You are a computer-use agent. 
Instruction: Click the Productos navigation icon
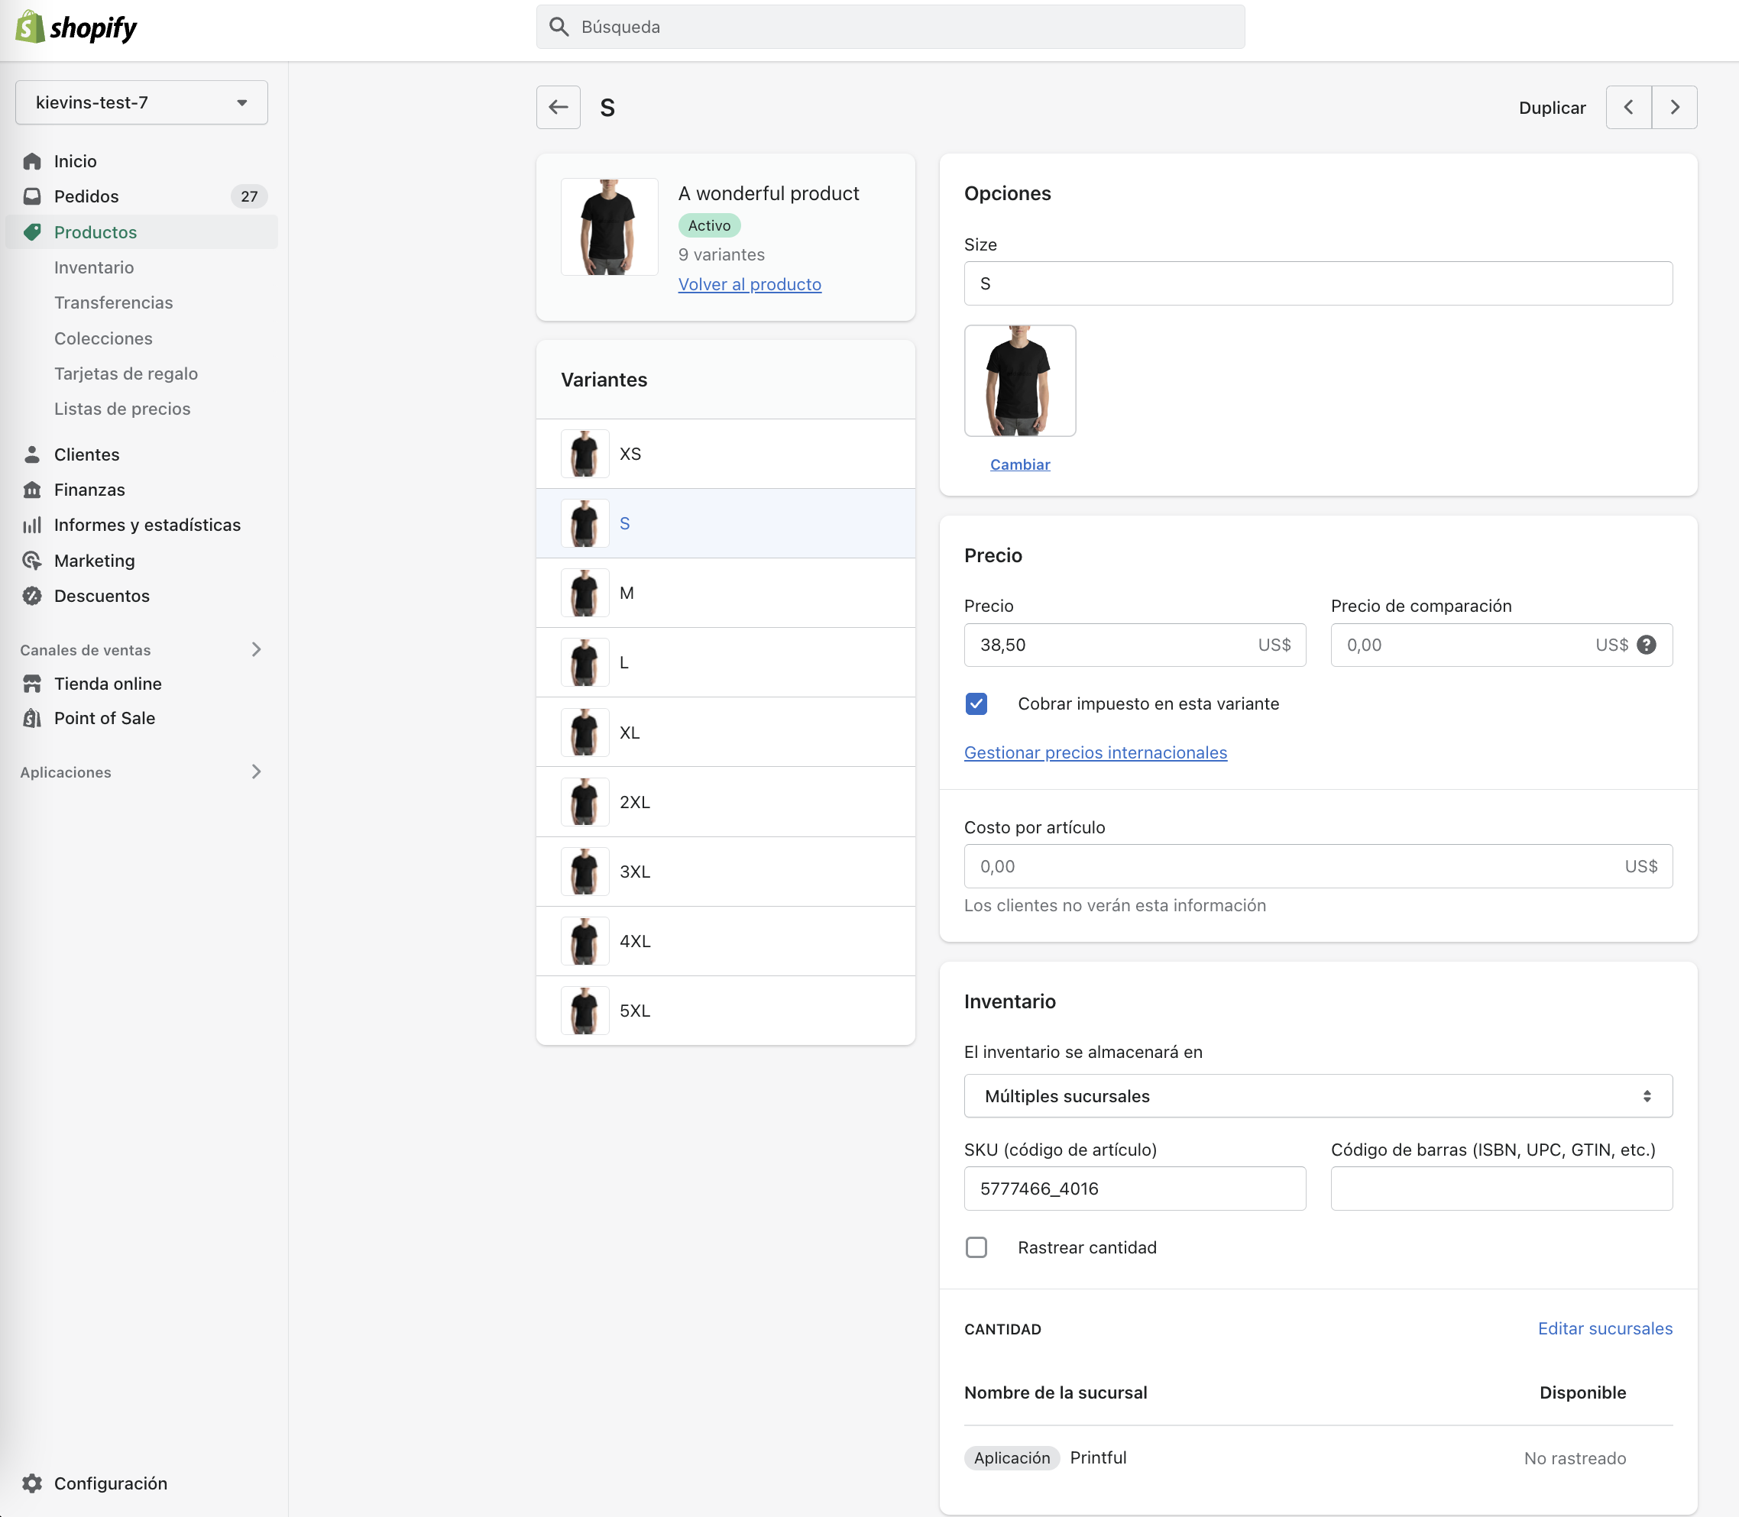[x=33, y=232]
